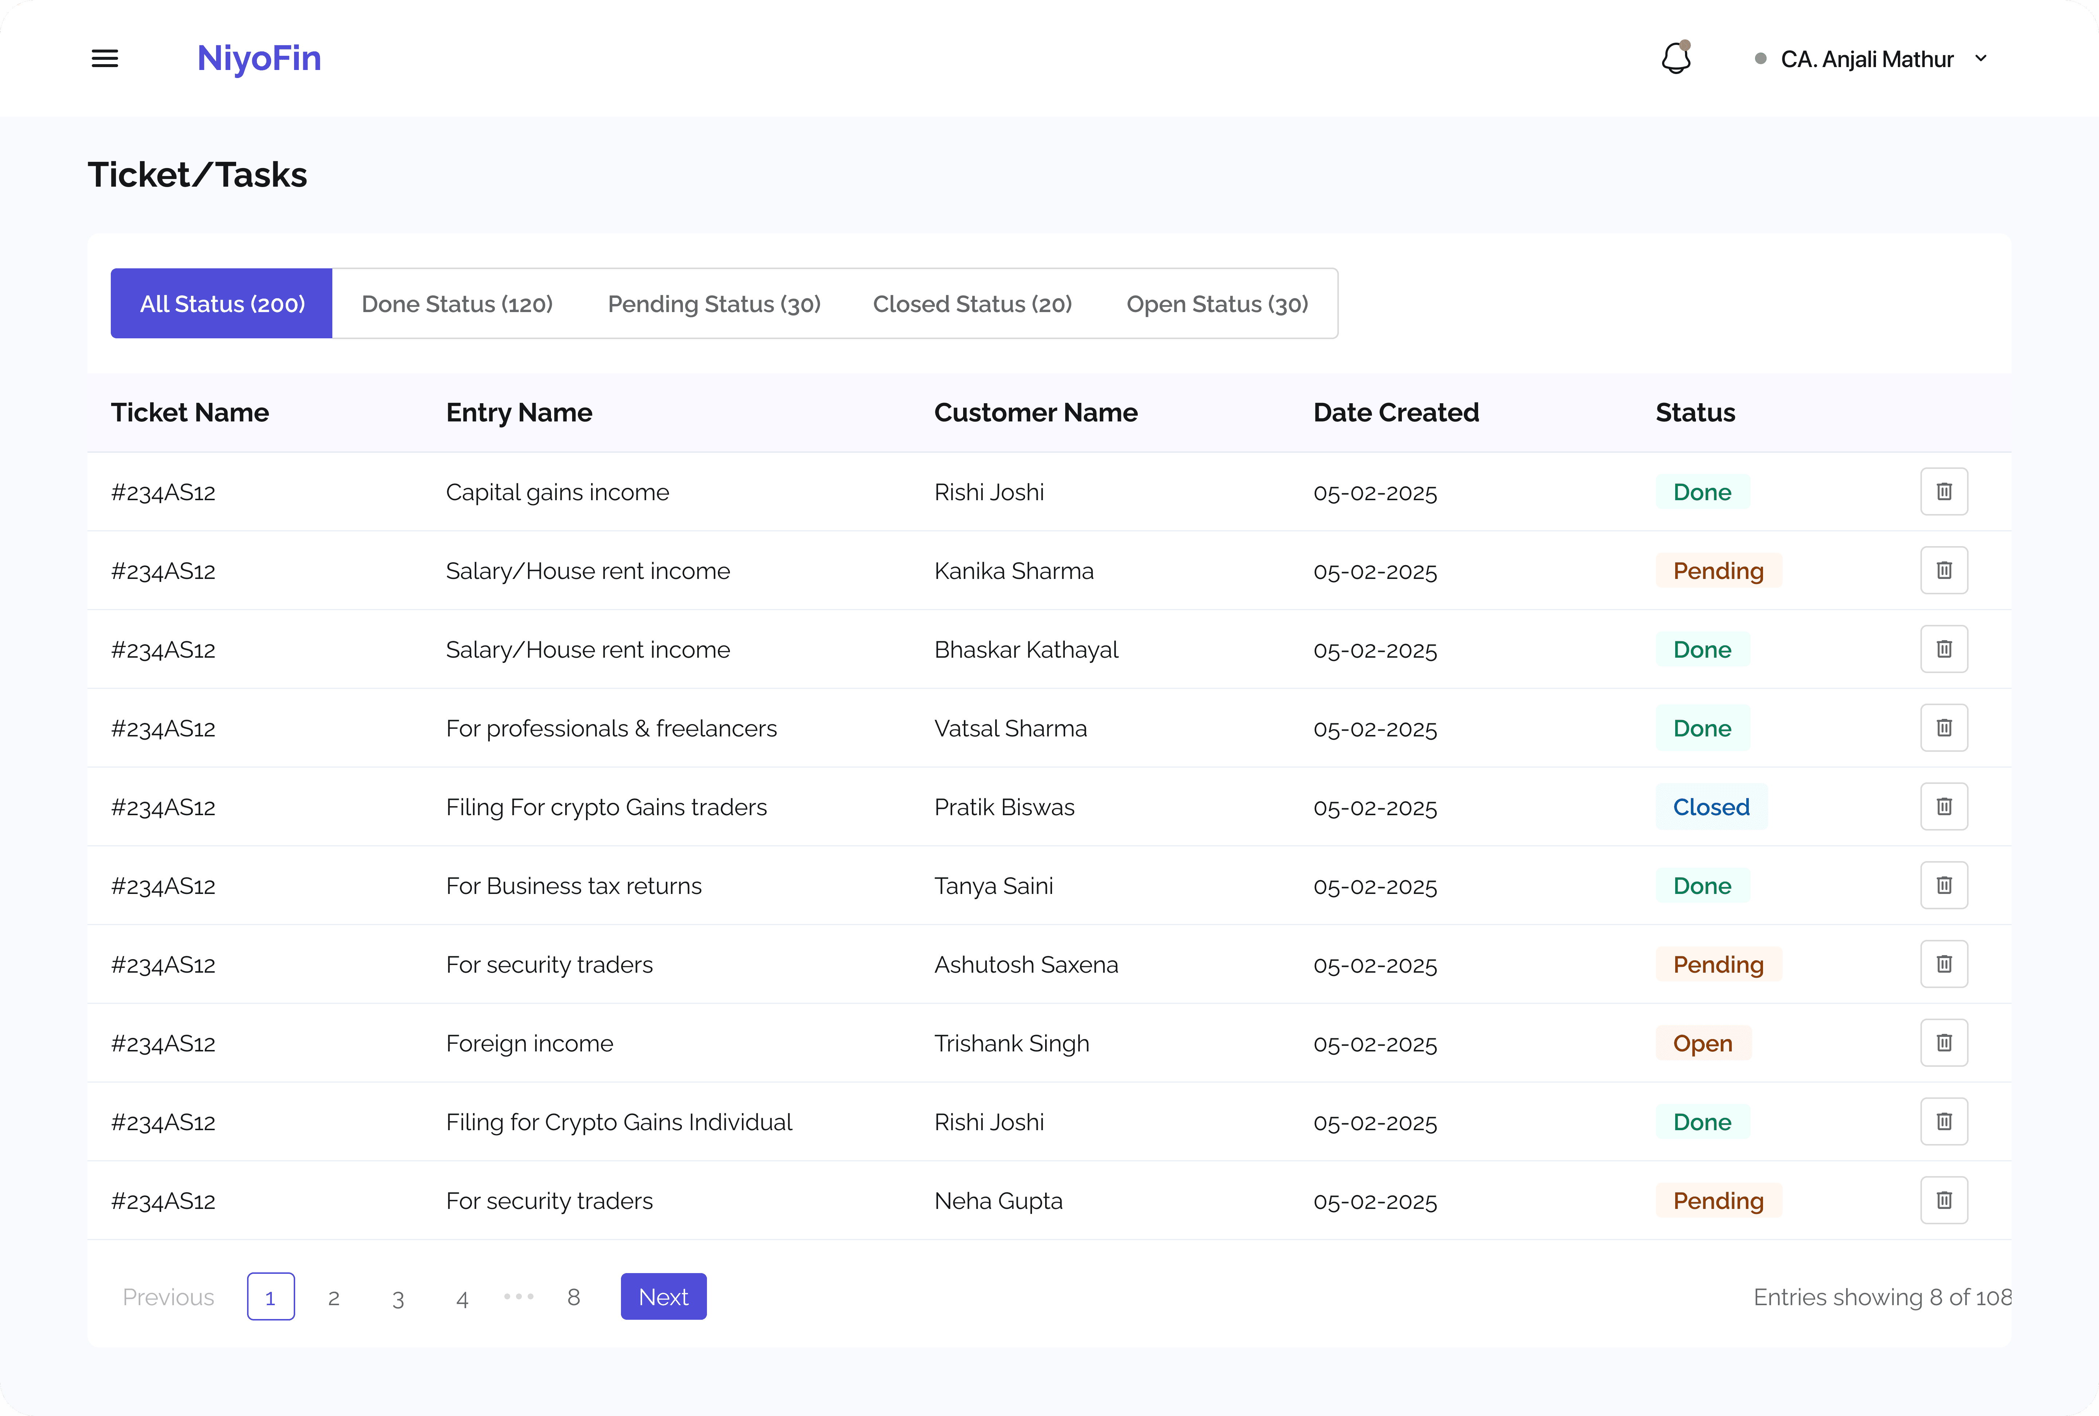
Task: Go to the Next page
Action: pyautogui.click(x=663, y=1297)
